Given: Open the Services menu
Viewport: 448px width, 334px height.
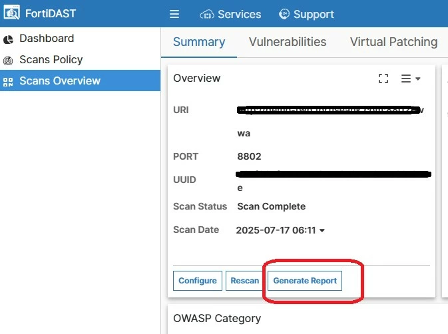Looking at the screenshot, I should pos(230,14).
